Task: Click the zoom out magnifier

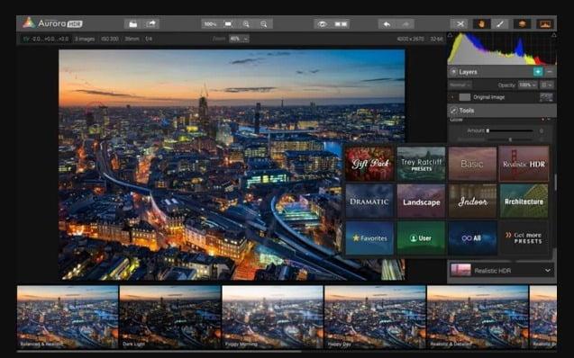Action: pos(263,24)
